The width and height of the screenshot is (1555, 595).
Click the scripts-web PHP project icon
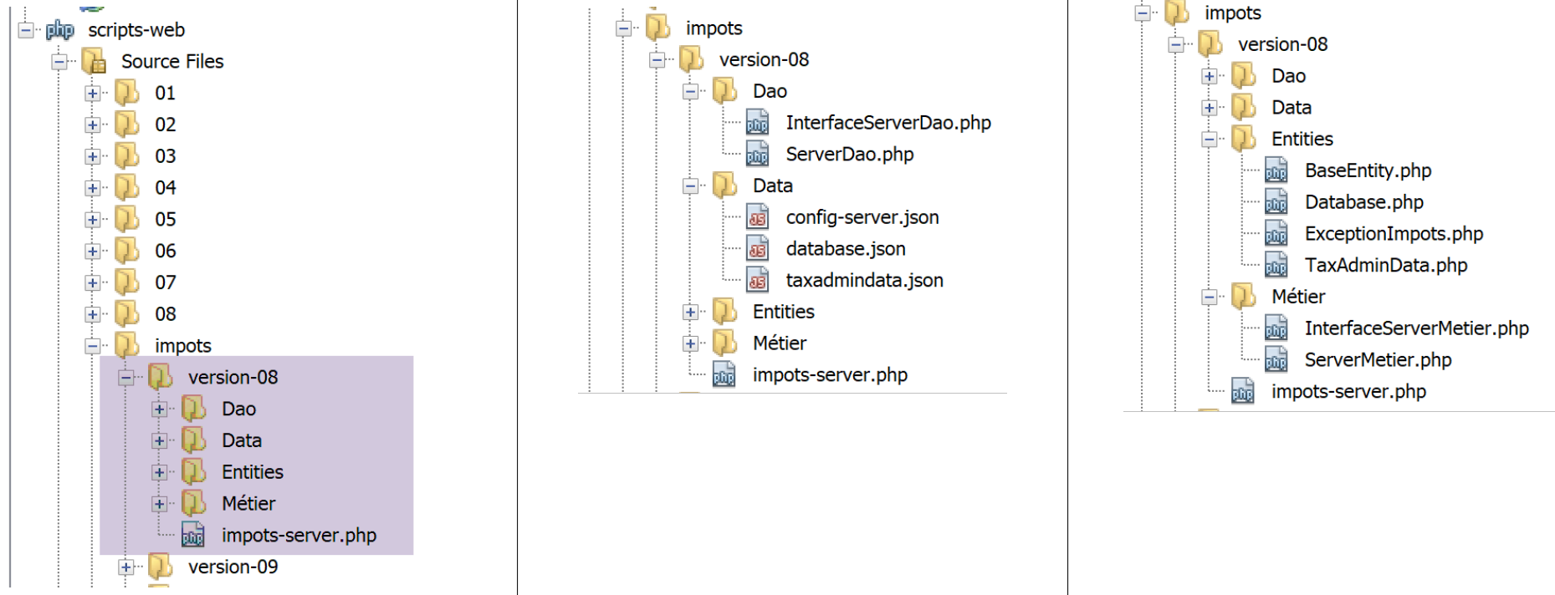click(59, 30)
